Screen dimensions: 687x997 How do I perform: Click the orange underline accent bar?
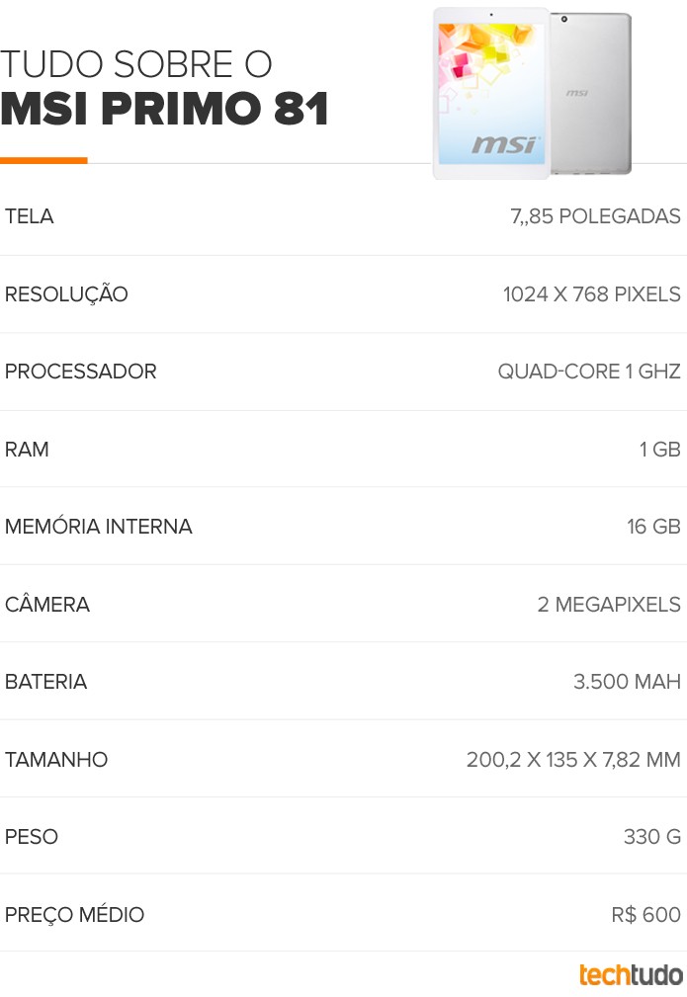[x=43, y=161]
